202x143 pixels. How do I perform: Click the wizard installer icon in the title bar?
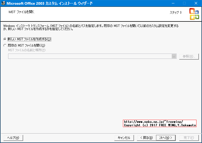coord(3,3)
